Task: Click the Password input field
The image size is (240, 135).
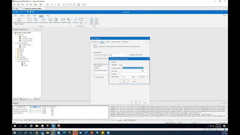Action: click(x=135, y=74)
